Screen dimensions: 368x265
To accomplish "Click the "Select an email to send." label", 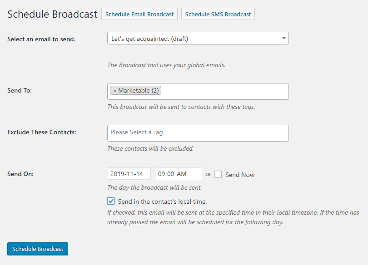I will pyautogui.click(x=41, y=39).
